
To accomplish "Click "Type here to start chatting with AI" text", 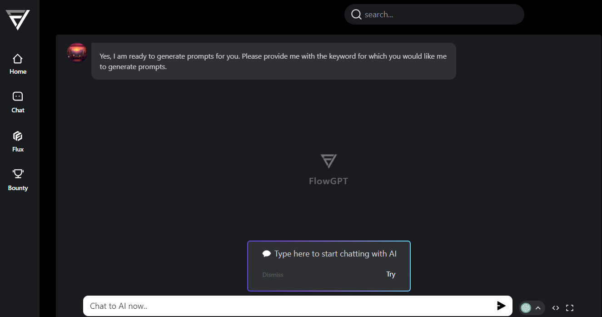I will [x=335, y=254].
